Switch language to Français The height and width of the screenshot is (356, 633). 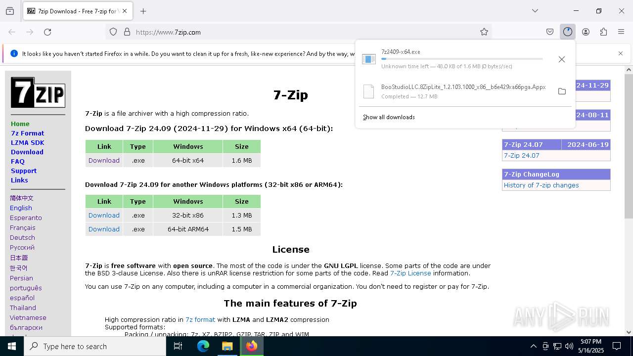(23, 227)
